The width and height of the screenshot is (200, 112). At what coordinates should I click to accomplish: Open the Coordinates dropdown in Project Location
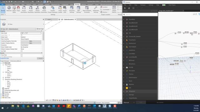(106, 10)
